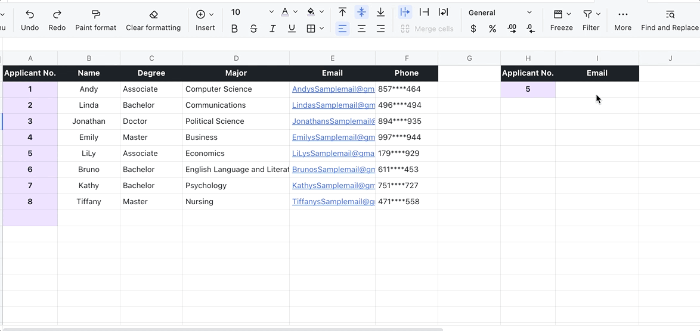
Task: Open the font size dropdown
Action: pyautogui.click(x=271, y=13)
